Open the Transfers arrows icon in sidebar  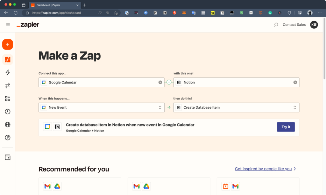point(8,85)
